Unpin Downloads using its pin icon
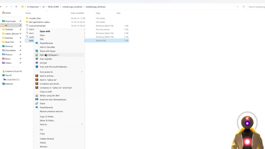This screenshot has height=149, width=265. pyautogui.click(x=20, y=21)
